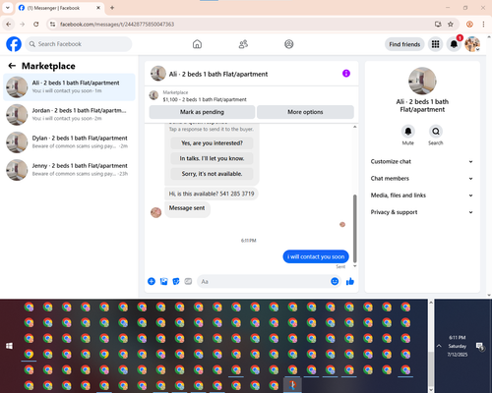Click the Mark as pending button
Screen dimensions: 492x393
pyautogui.click(x=202, y=112)
